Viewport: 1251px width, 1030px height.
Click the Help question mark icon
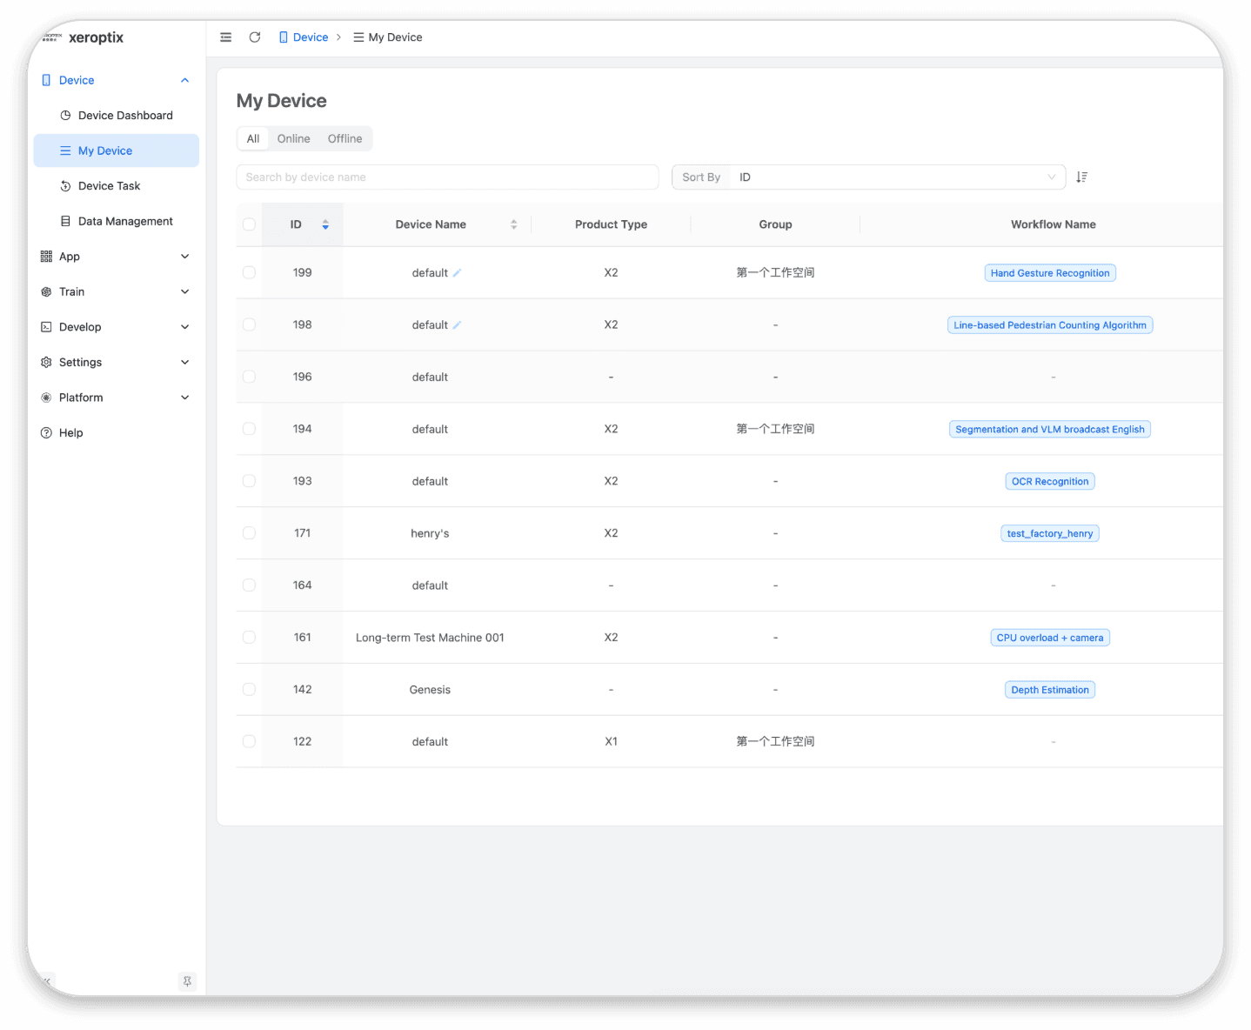pos(46,433)
